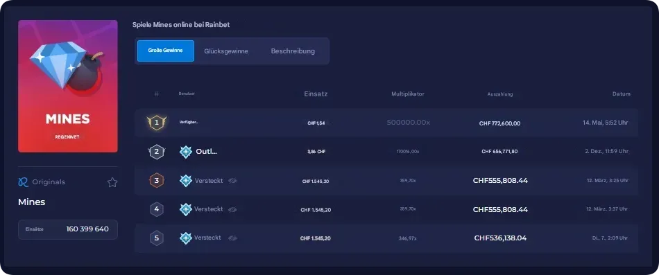Viewport: 659px width, 275px height.
Task: Click date 12. März, 3:25 Uhr
Action: pos(607,181)
